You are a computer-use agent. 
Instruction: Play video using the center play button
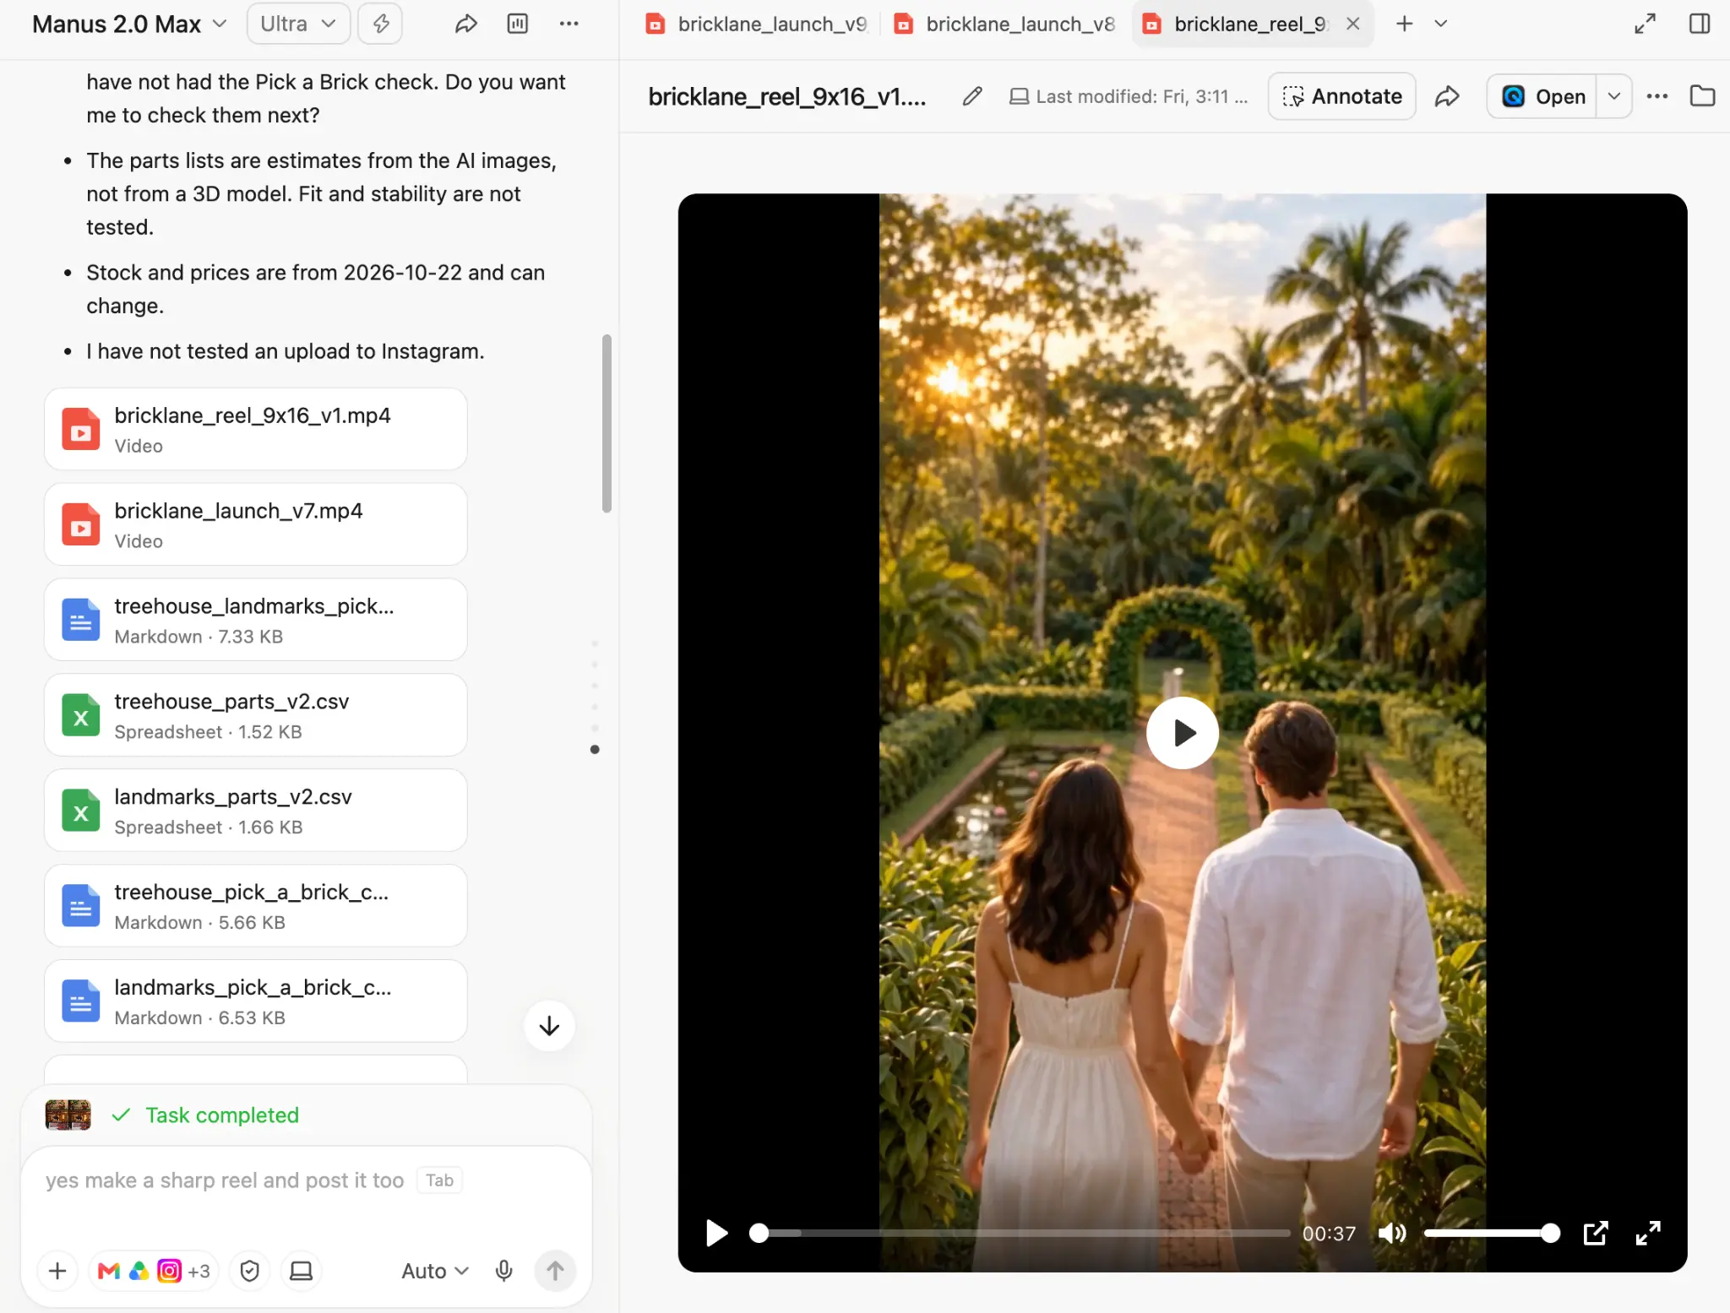pos(1183,733)
